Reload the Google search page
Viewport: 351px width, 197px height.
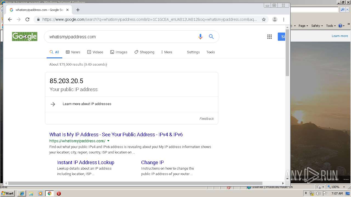tap(27, 19)
